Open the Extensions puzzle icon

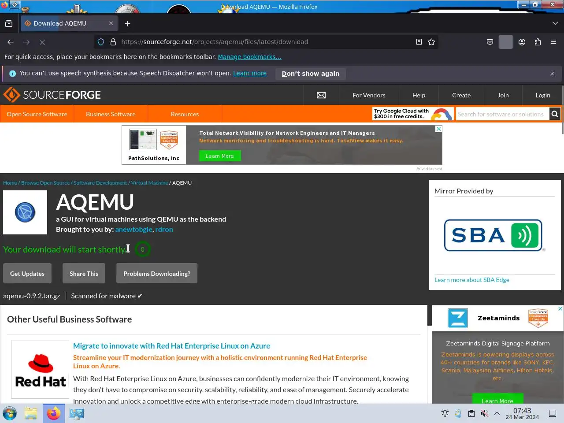pyautogui.click(x=538, y=42)
